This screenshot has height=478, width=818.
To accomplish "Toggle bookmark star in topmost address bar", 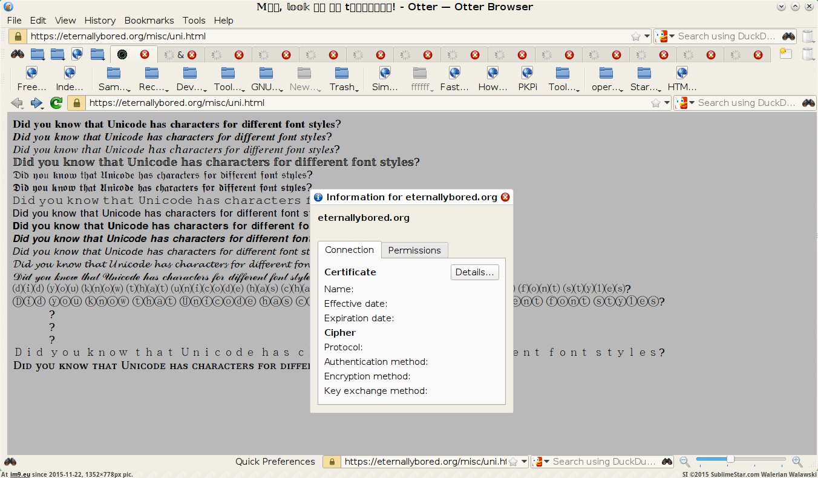I will [x=636, y=36].
